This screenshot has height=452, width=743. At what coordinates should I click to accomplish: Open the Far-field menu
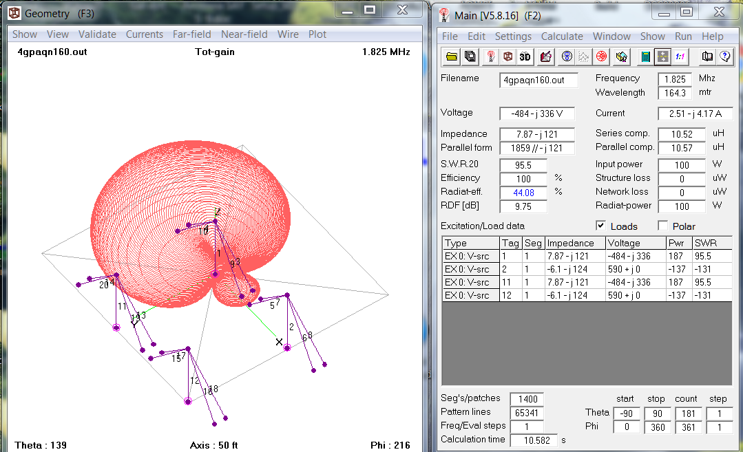pyautogui.click(x=192, y=34)
